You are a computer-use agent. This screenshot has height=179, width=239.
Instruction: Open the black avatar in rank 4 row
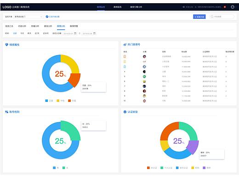144,72
